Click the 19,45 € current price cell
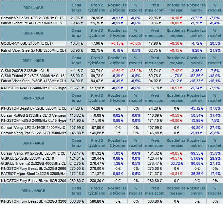This screenshot has width=223, height=204. pos(76,23)
